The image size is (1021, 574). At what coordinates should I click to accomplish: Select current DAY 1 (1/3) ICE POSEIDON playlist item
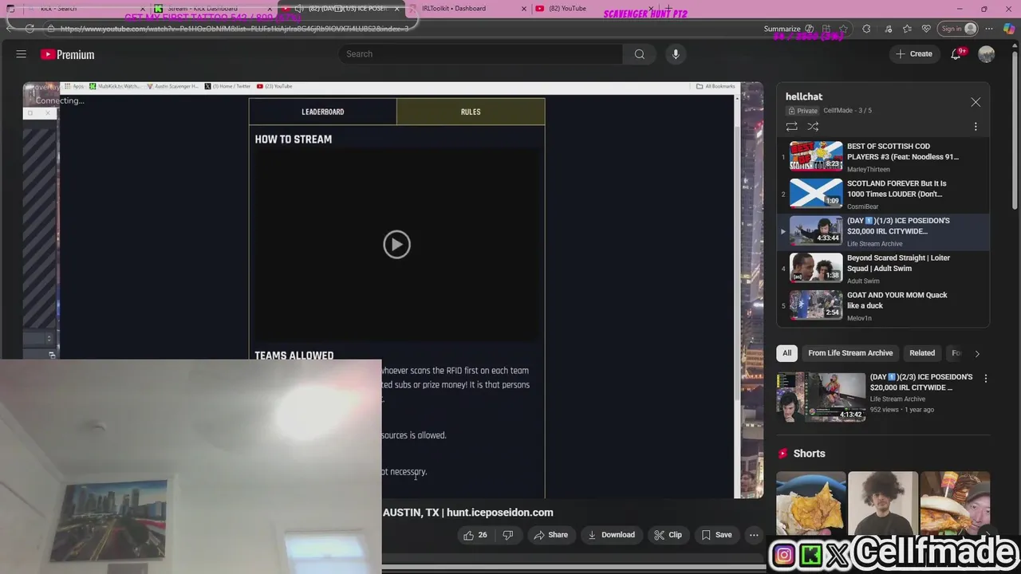(884, 231)
